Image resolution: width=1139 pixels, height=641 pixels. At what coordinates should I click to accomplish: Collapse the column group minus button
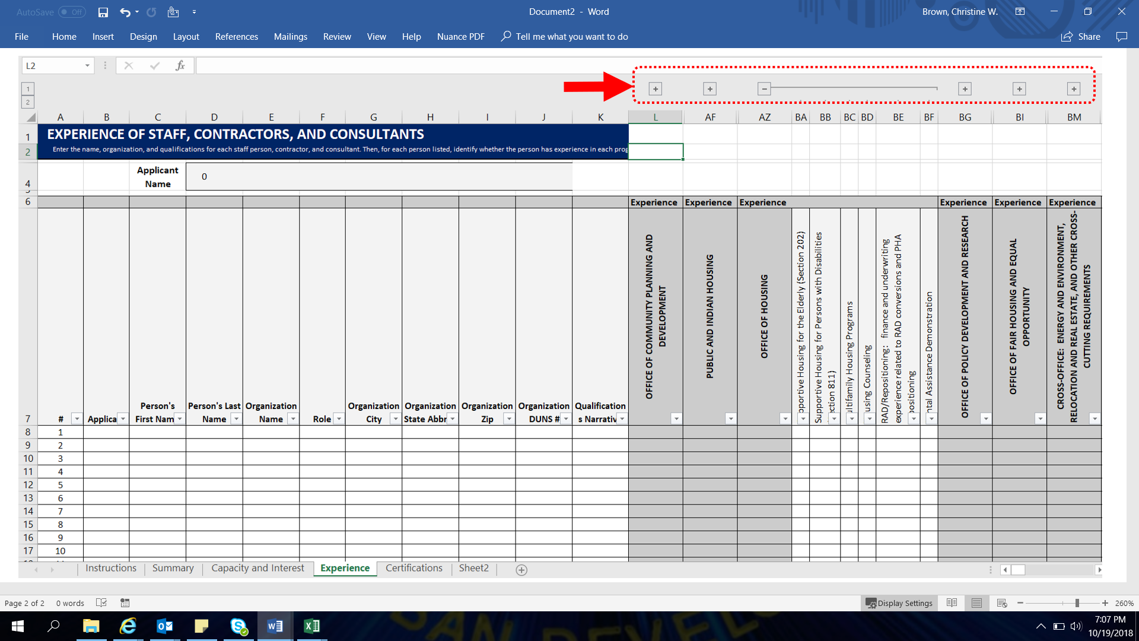point(764,89)
